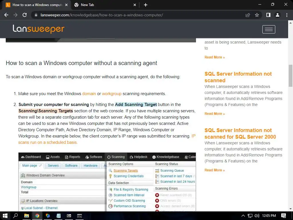Click Read More under the SQL Server 2000 article

(x=215, y=170)
